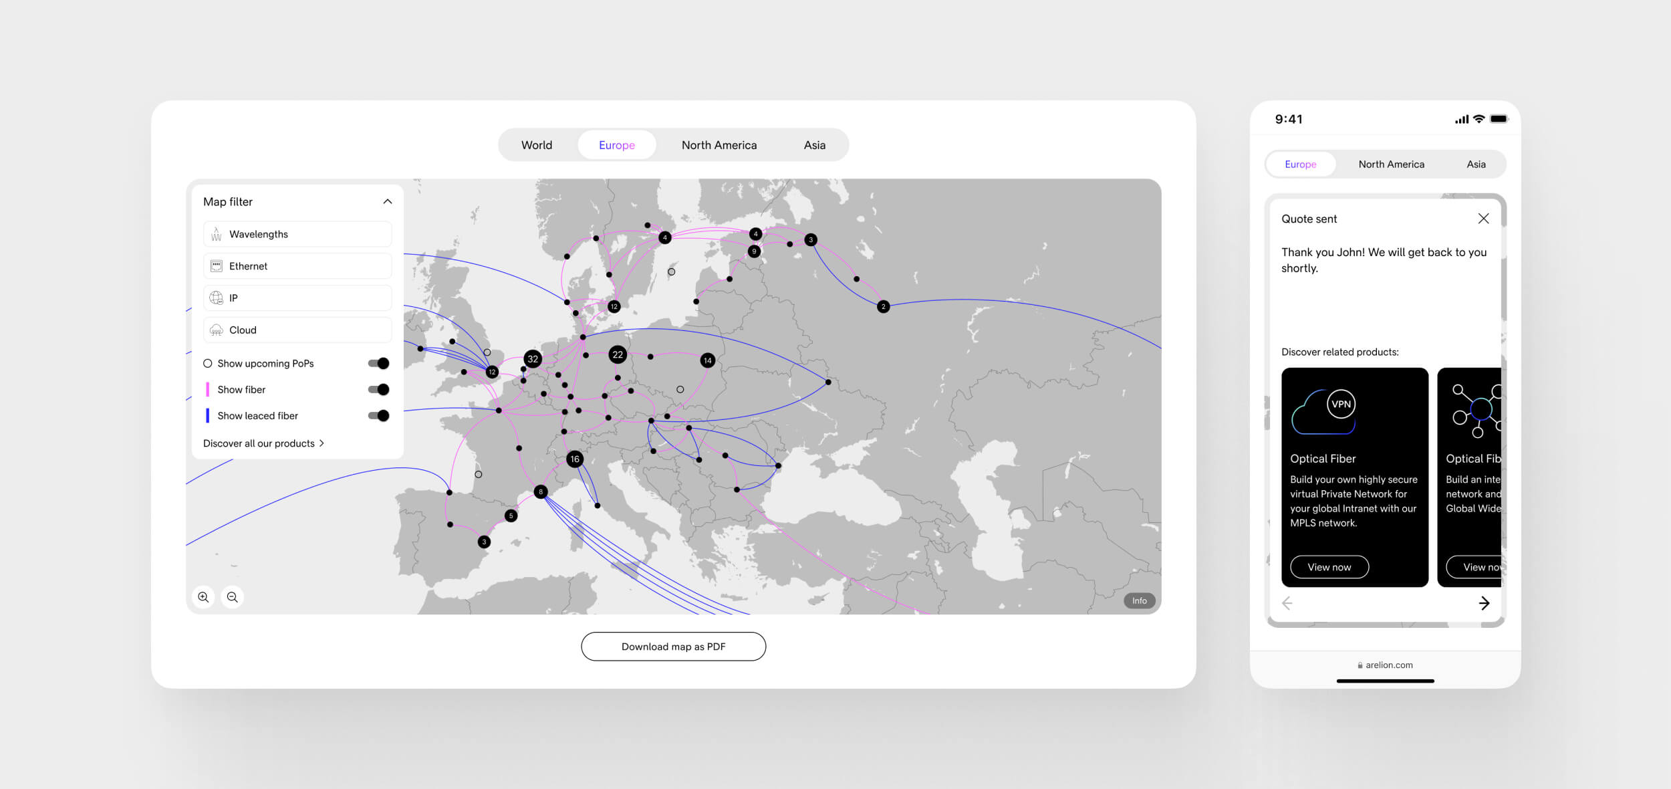Viewport: 1671px width, 789px height.
Task: Select the Ethernet filter option
Action: click(x=297, y=266)
